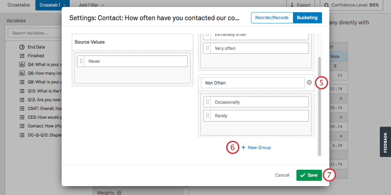391x195 pixels.
Task: Click the drag handle next to Rarely
Action: (x=207, y=116)
